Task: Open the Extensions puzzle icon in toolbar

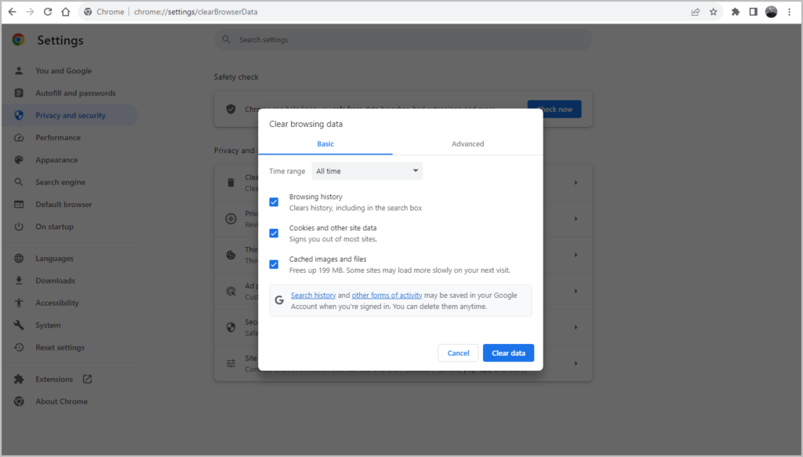Action: (736, 12)
